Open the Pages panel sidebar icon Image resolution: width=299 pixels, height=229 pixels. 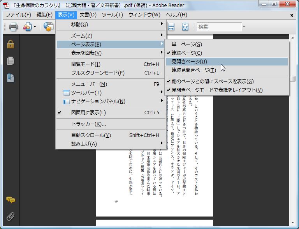click(11, 61)
